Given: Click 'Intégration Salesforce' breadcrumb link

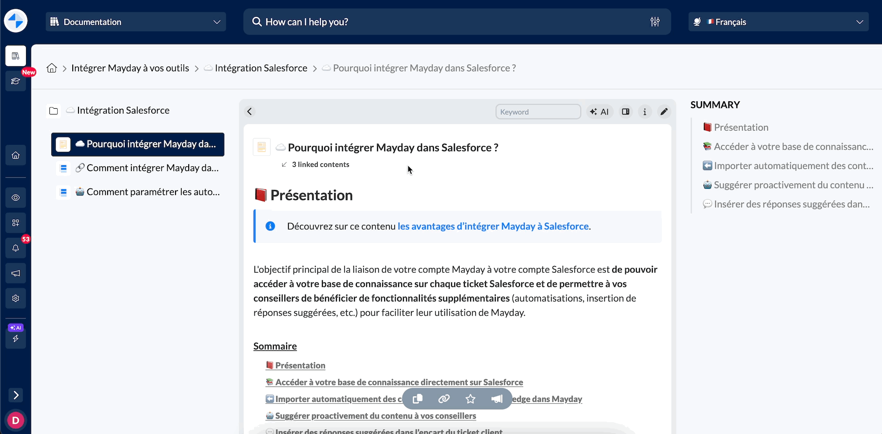Looking at the screenshot, I should click(x=261, y=68).
